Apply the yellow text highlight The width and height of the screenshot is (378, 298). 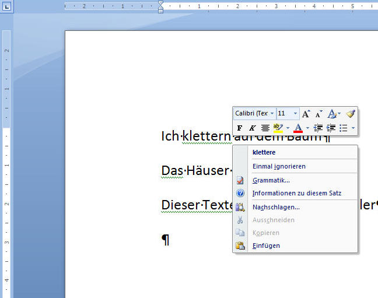coord(278,128)
